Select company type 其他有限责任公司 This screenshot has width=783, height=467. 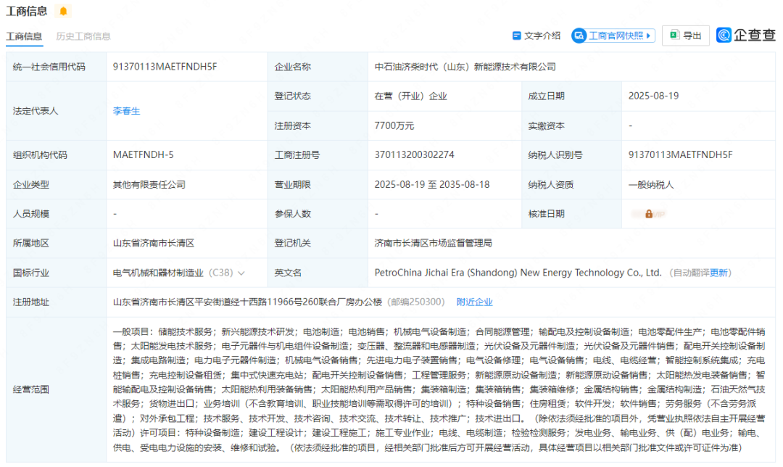click(x=149, y=185)
